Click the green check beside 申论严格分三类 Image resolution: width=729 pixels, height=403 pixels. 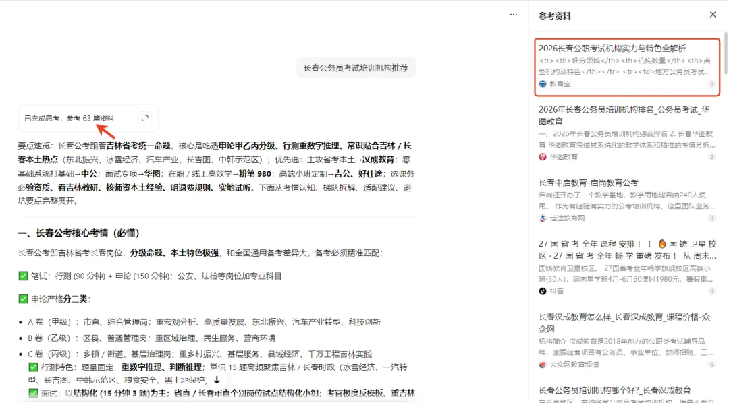pyautogui.click(x=23, y=299)
